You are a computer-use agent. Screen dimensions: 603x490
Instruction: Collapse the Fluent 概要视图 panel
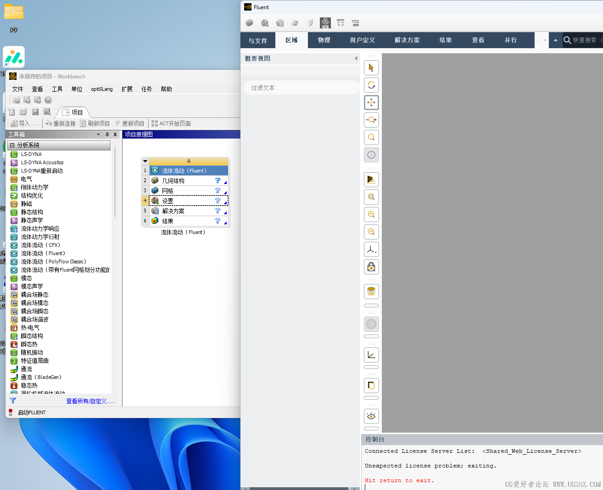[356, 58]
